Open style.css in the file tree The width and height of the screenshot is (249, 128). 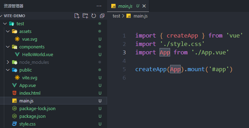tap(27, 124)
